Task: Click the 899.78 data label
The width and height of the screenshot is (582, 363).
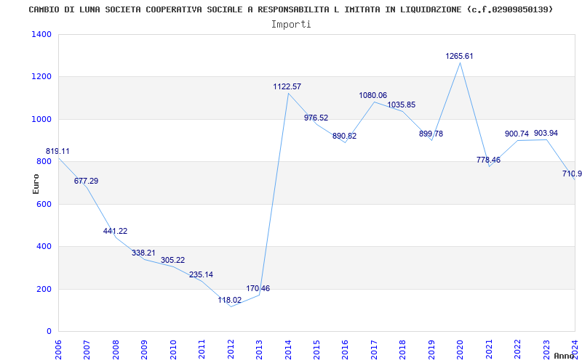Action: (431, 134)
